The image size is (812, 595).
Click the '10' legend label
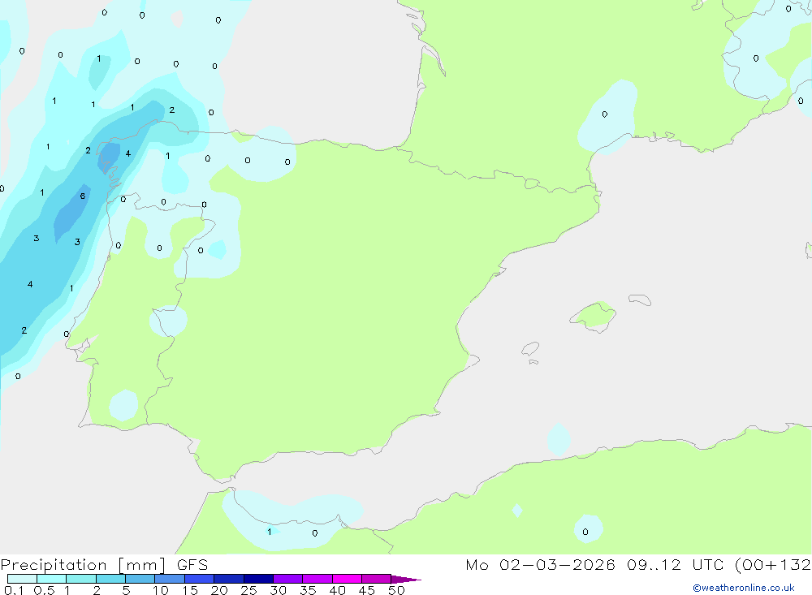click(161, 590)
